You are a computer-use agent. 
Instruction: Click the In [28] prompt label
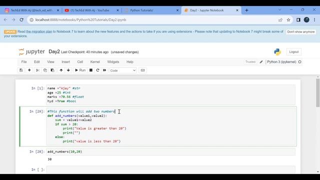(x=37, y=151)
